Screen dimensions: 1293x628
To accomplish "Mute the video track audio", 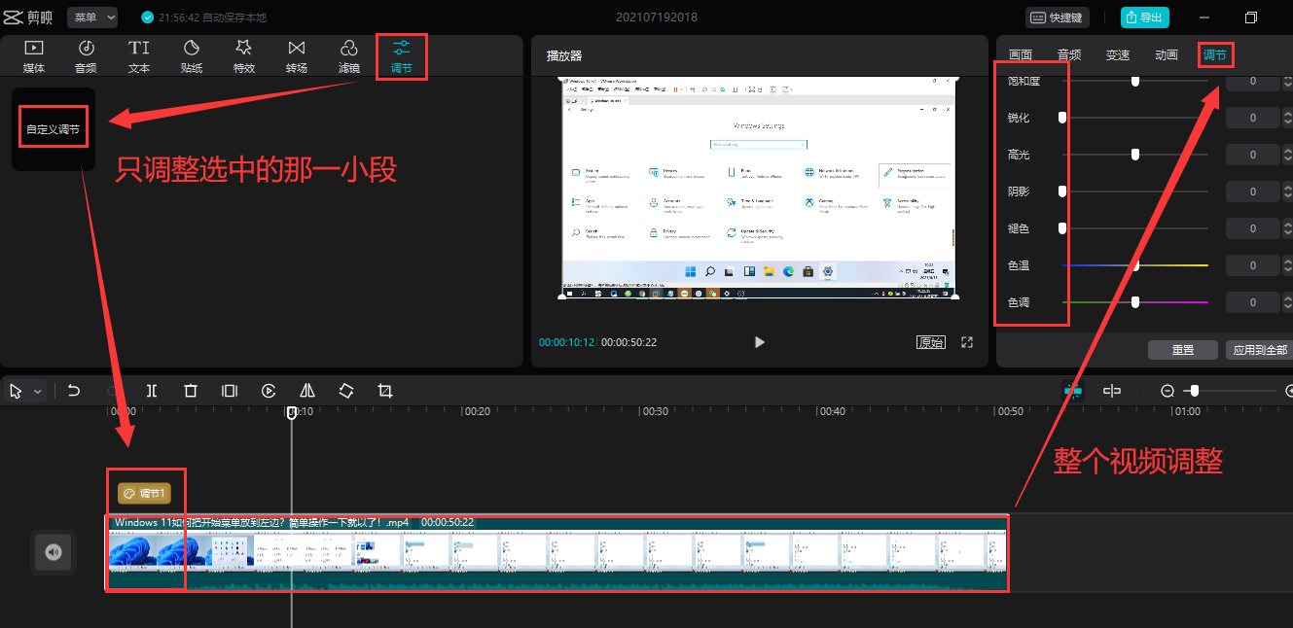I will pos(54,552).
